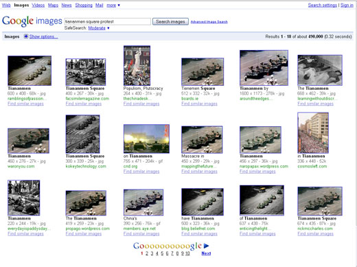Expand Show options plus icon
The image size is (357, 267).
26,36
